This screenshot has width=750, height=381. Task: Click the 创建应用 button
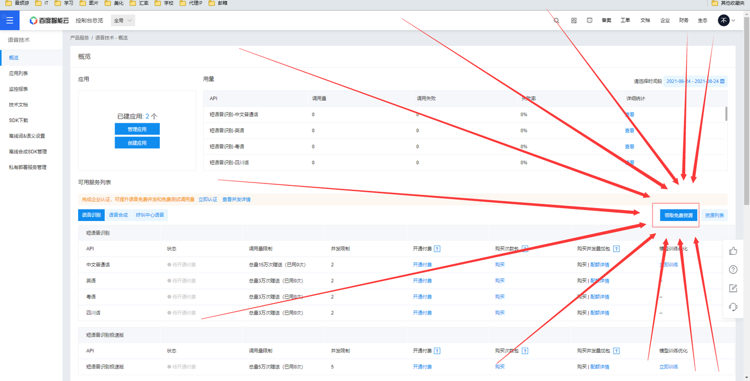pos(137,143)
